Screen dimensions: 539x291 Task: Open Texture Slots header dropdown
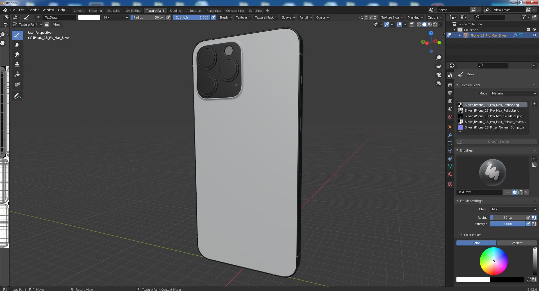click(392, 17)
